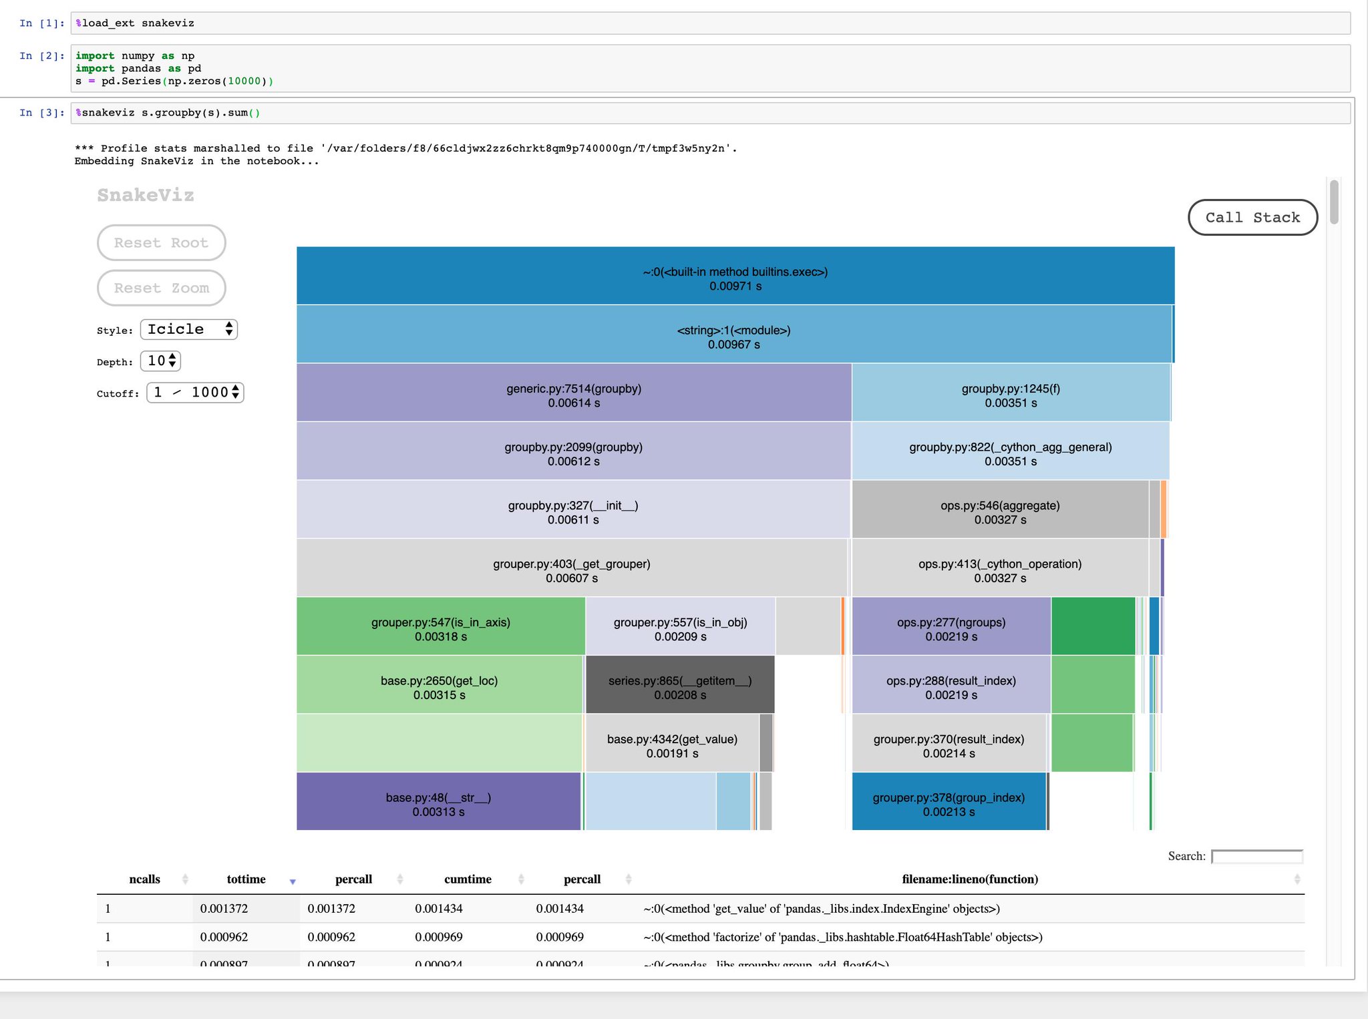Viewport: 1368px width, 1019px height.
Task: Open the Depth dropdown showing 10
Action: (160, 361)
